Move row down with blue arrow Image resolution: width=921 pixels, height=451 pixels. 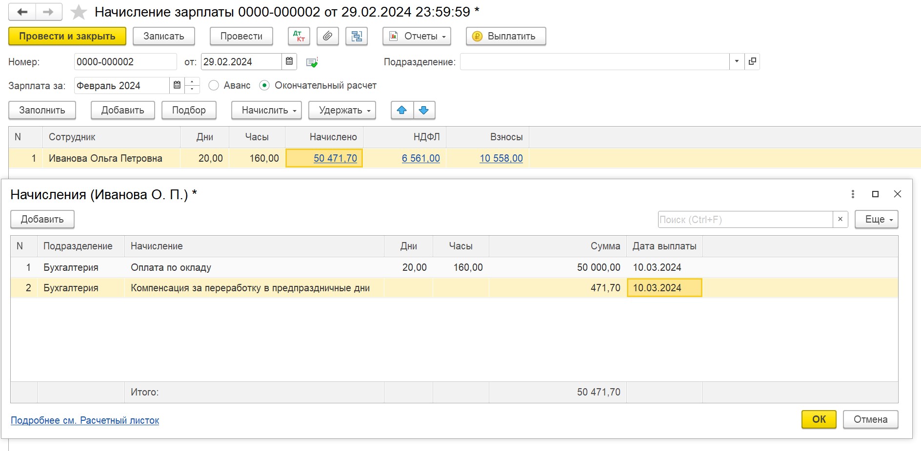[424, 110]
